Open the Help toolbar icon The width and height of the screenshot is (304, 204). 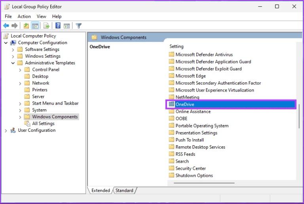point(58,26)
